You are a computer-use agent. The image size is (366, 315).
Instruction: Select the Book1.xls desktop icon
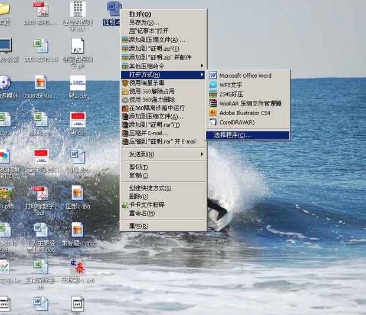pos(41,120)
